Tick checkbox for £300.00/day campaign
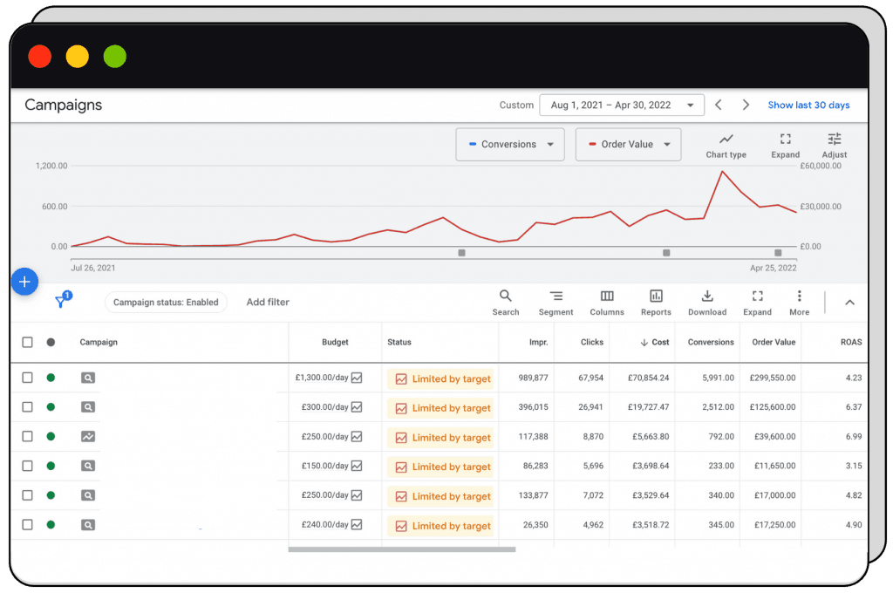This screenshot has height=593, width=893. pos(27,406)
